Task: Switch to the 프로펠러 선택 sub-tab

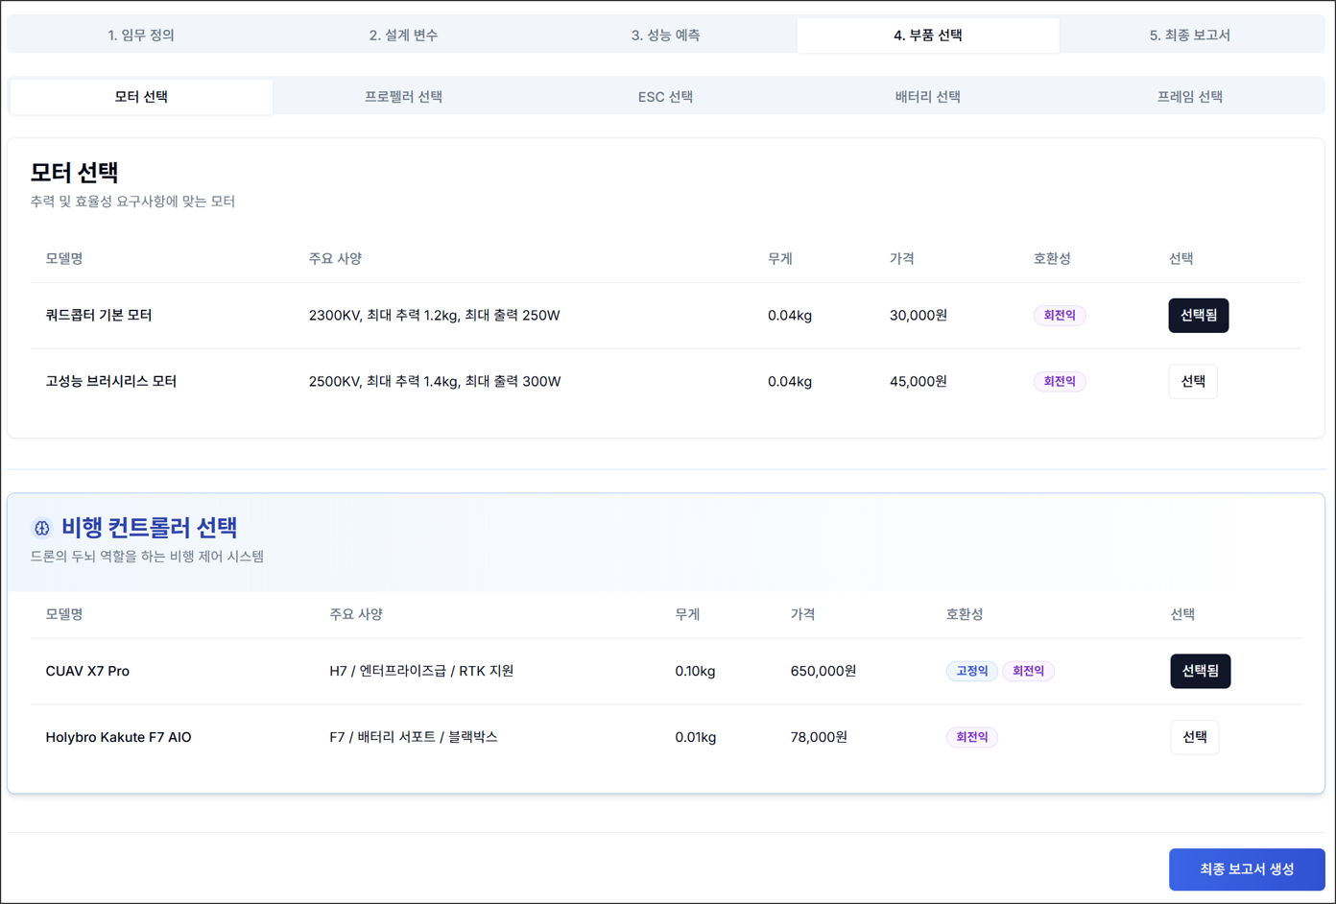Action: tap(403, 97)
